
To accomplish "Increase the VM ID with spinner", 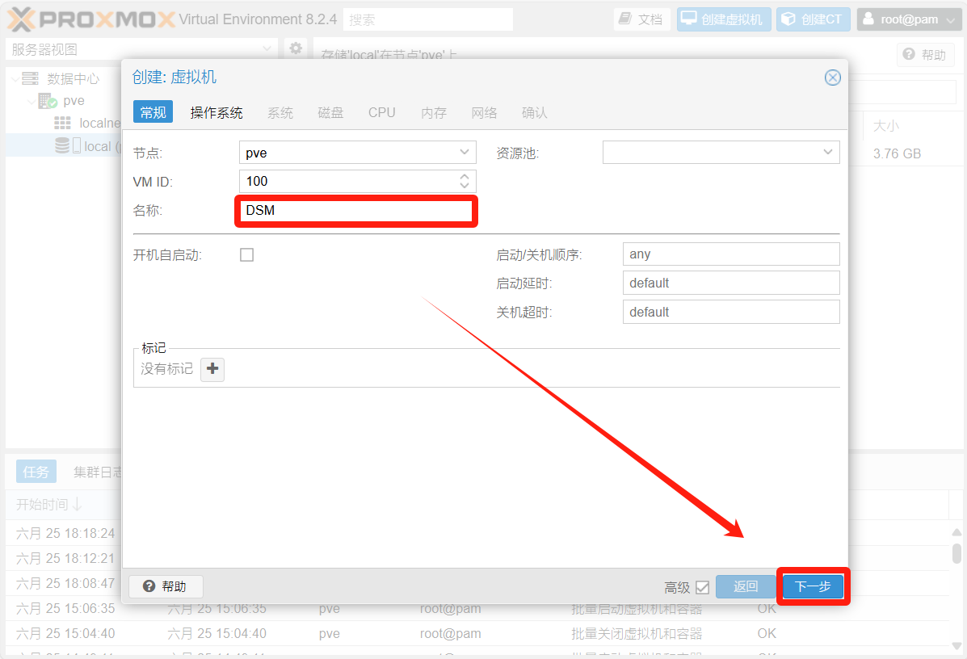I will pos(465,177).
